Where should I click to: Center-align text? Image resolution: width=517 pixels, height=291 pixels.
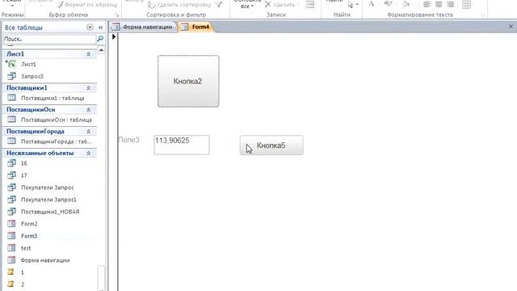click(439, 4)
